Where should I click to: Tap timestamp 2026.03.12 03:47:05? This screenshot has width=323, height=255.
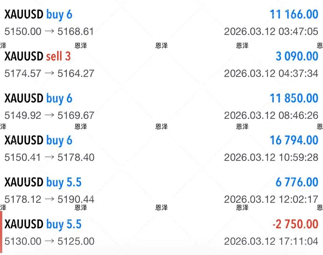[271, 31]
